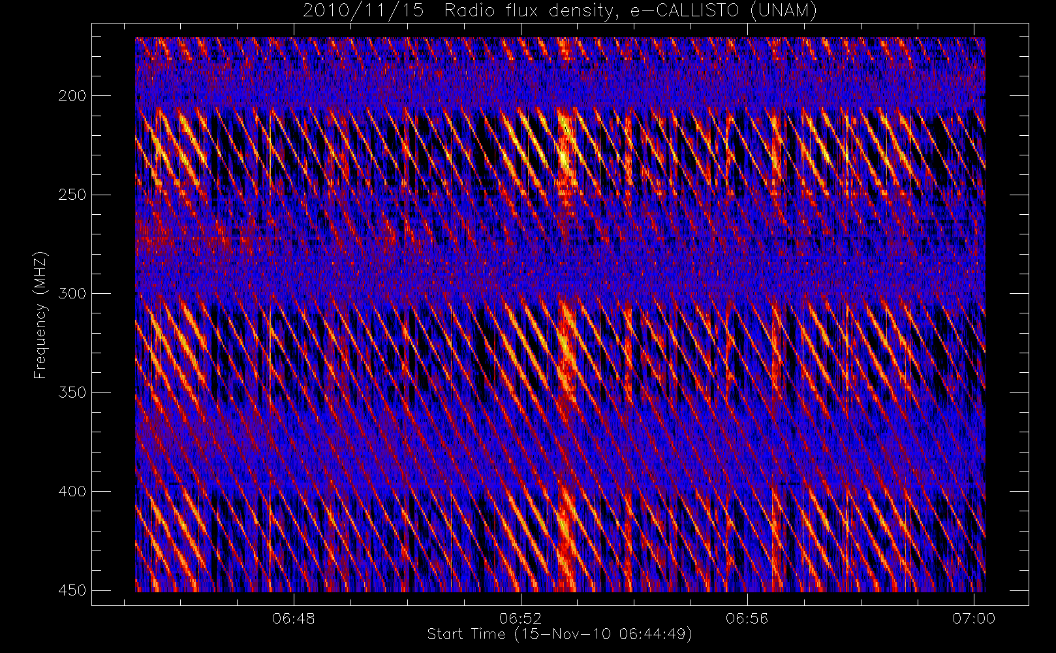Click the 250 frequency tick label
The height and width of the screenshot is (653, 1056).
click(72, 195)
